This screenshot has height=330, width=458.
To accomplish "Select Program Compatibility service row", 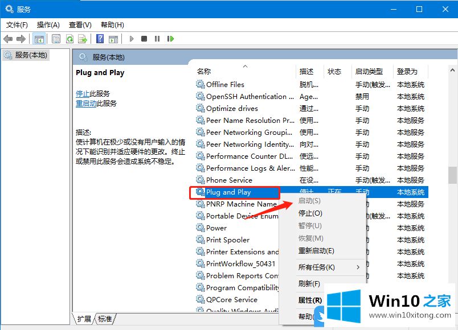I will coord(237,288).
